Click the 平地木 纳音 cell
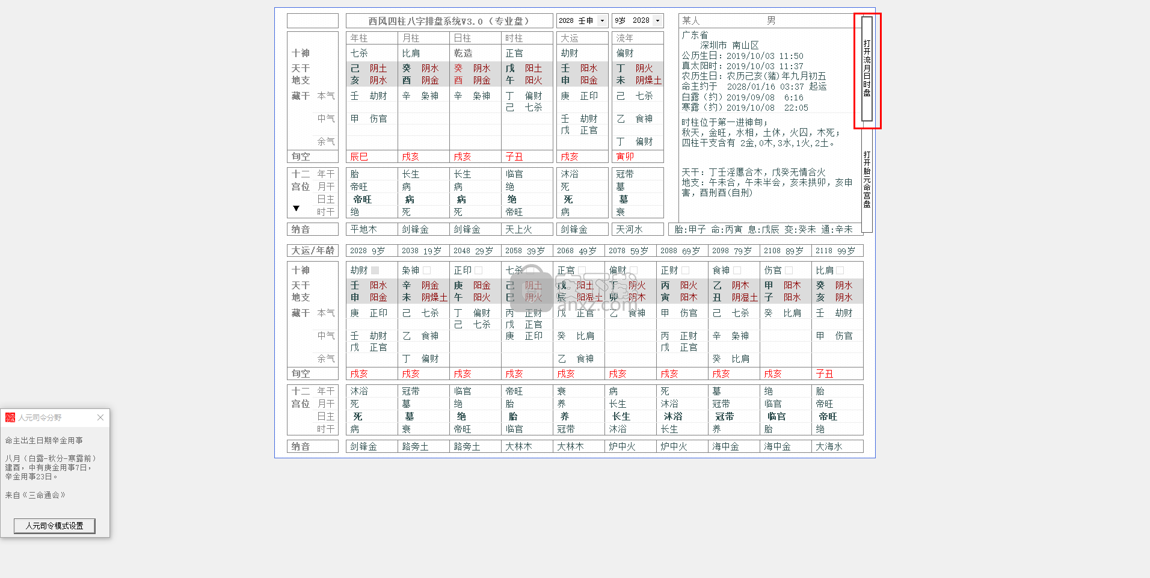This screenshot has height=578, width=1150. click(372, 229)
